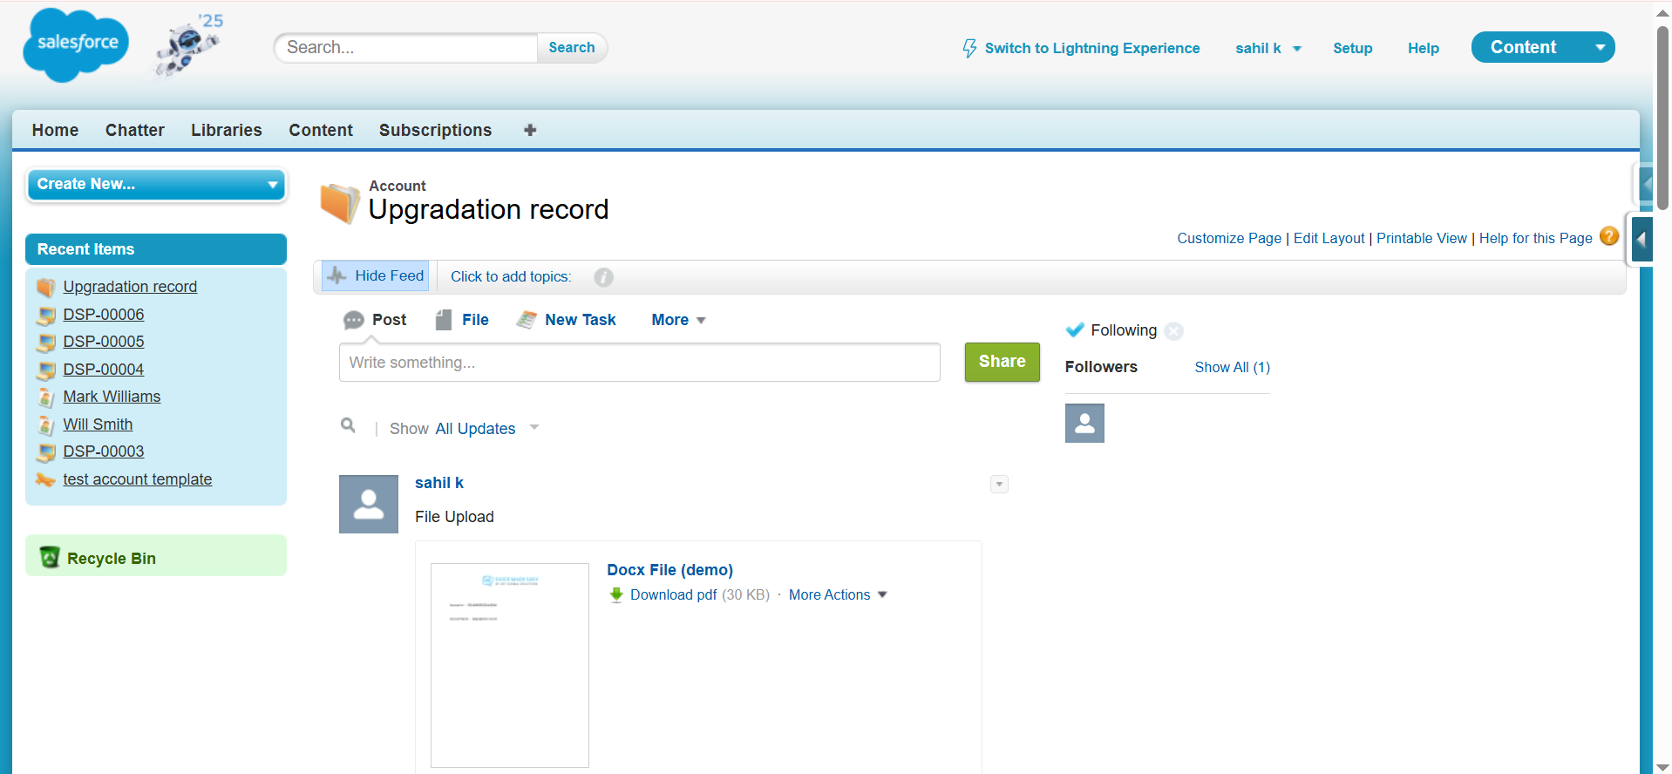Open the Help link in header

coord(1424,48)
